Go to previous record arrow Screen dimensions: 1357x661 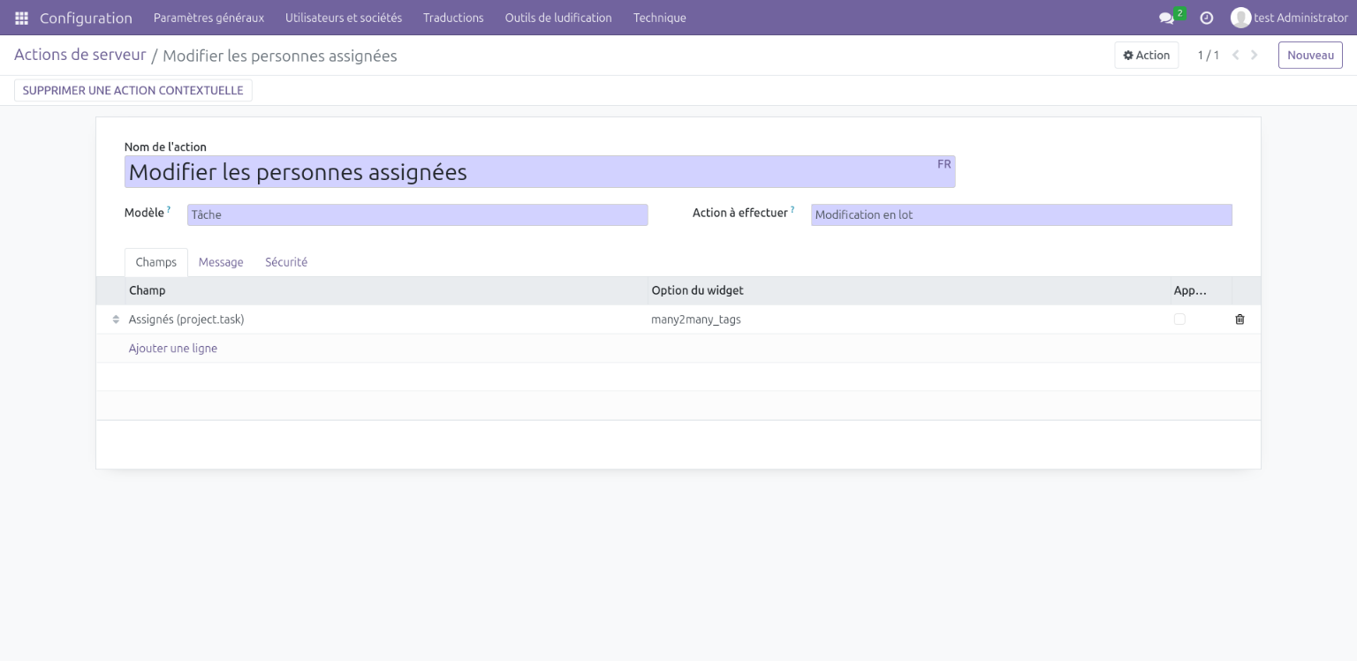click(1235, 56)
